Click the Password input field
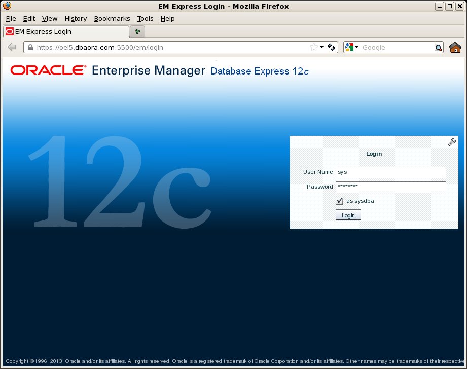This screenshot has width=467, height=369. (391, 188)
